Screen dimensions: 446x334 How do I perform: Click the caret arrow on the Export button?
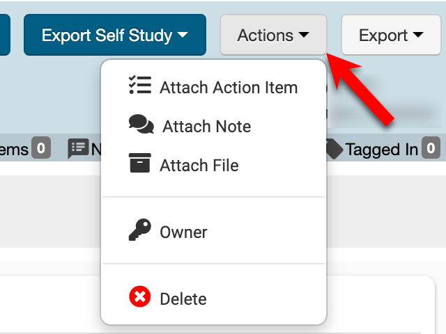[418, 35]
